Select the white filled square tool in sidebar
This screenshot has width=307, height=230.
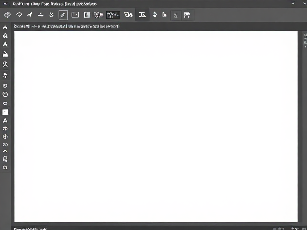tap(5, 112)
